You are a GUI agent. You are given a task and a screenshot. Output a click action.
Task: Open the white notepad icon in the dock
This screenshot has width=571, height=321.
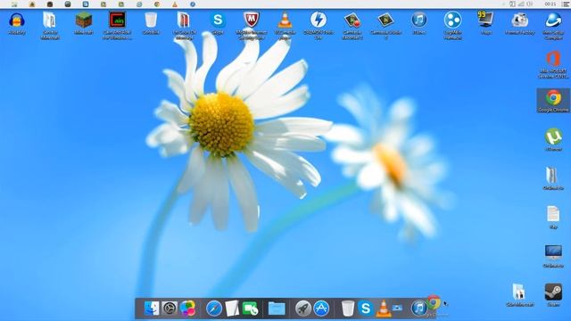click(x=232, y=309)
